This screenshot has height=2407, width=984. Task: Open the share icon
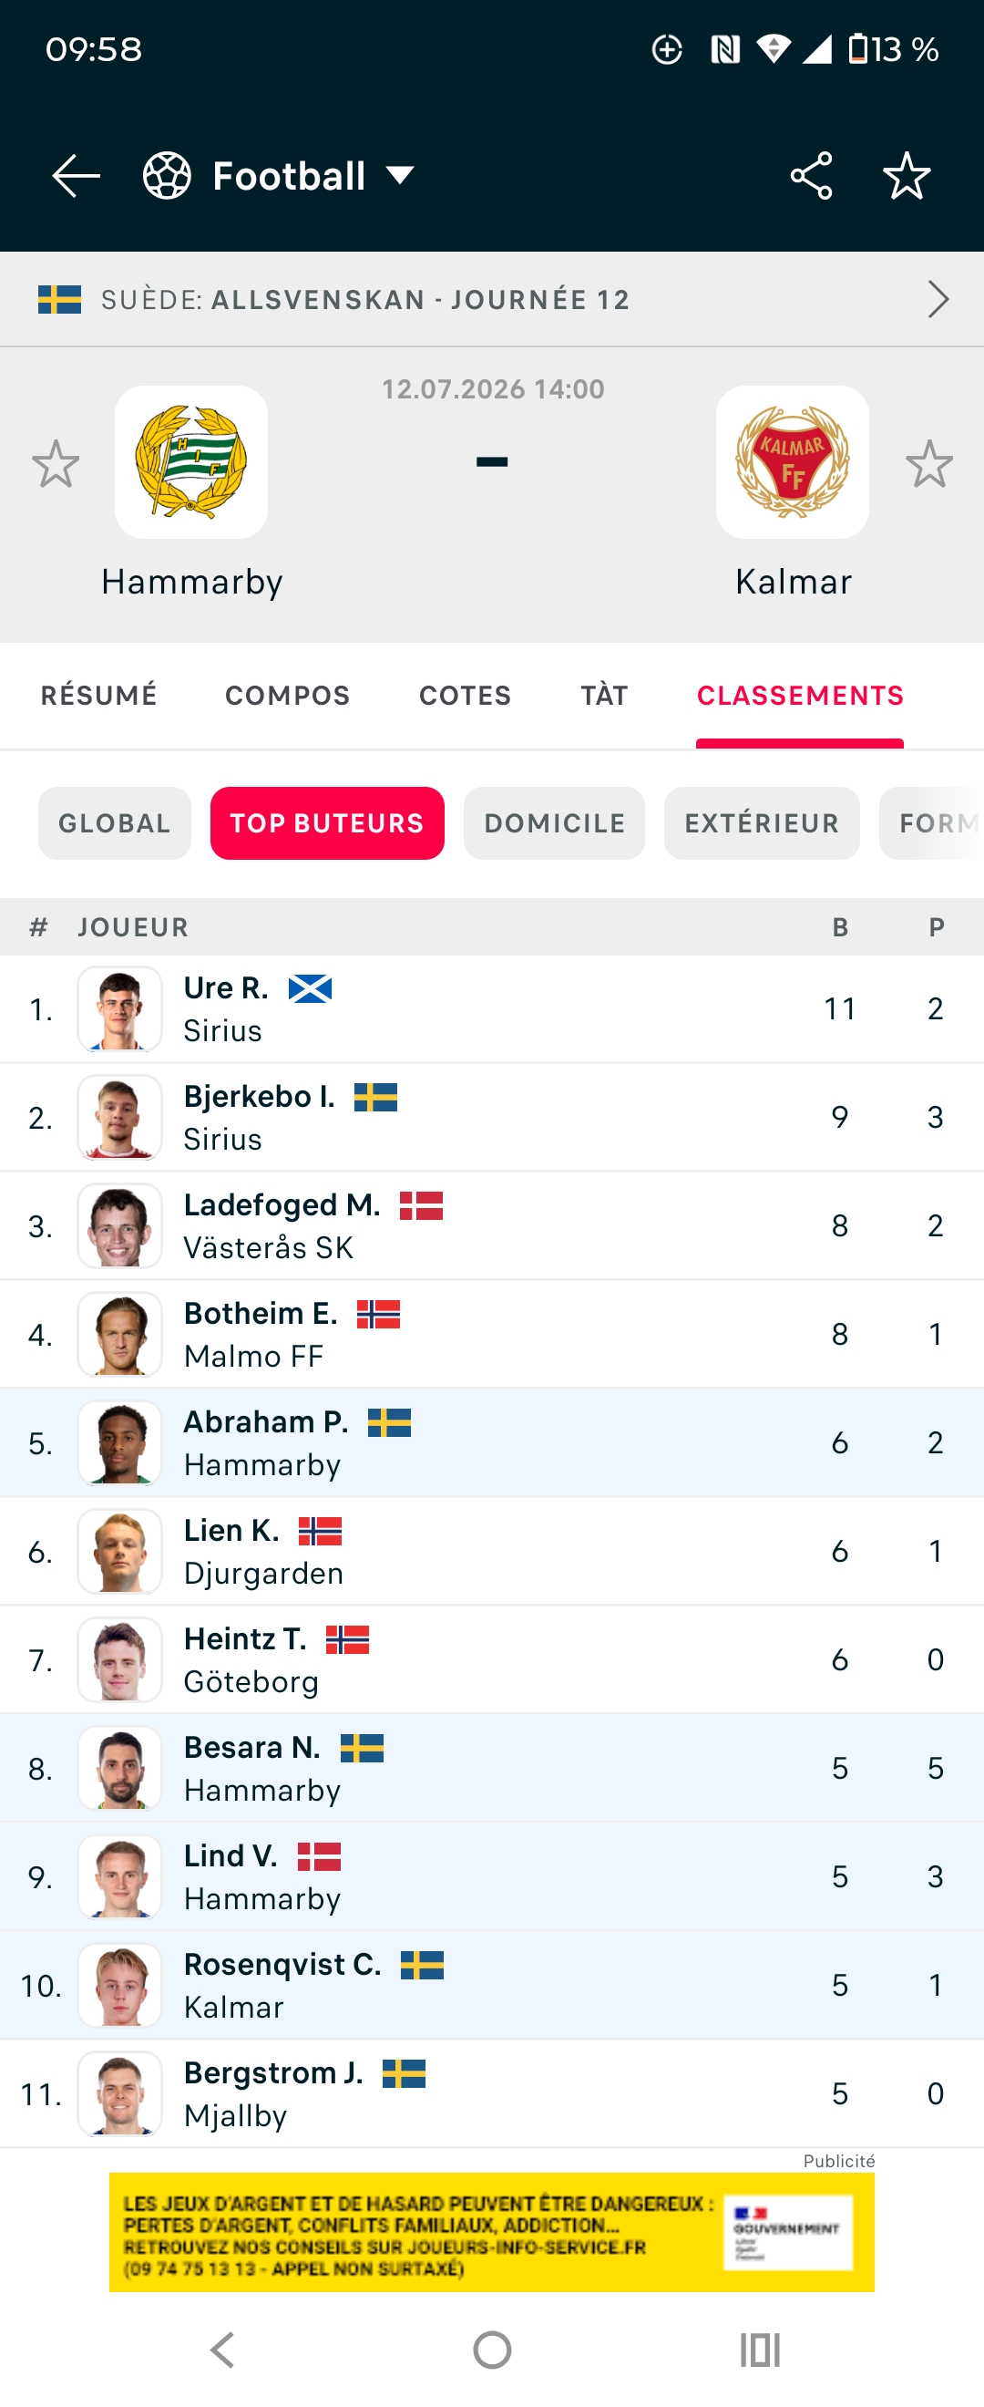click(x=810, y=176)
